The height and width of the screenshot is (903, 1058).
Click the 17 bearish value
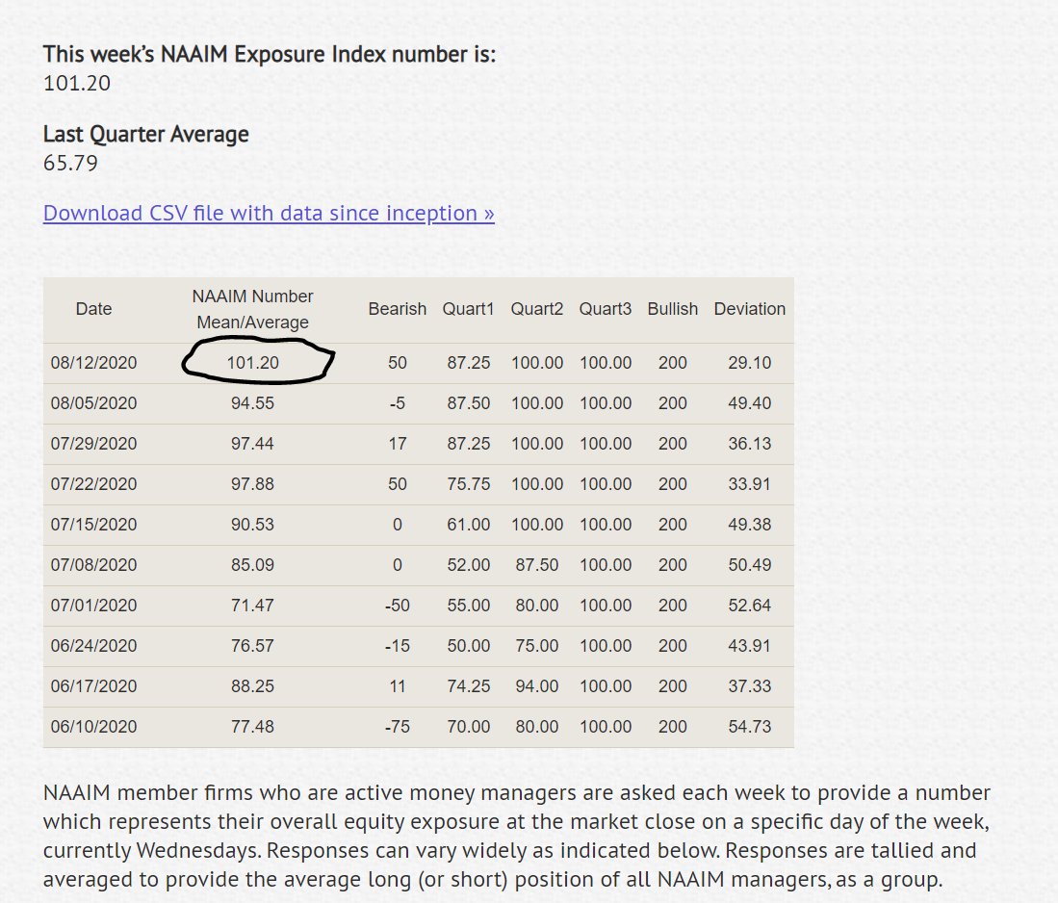(x=398, y=444)
